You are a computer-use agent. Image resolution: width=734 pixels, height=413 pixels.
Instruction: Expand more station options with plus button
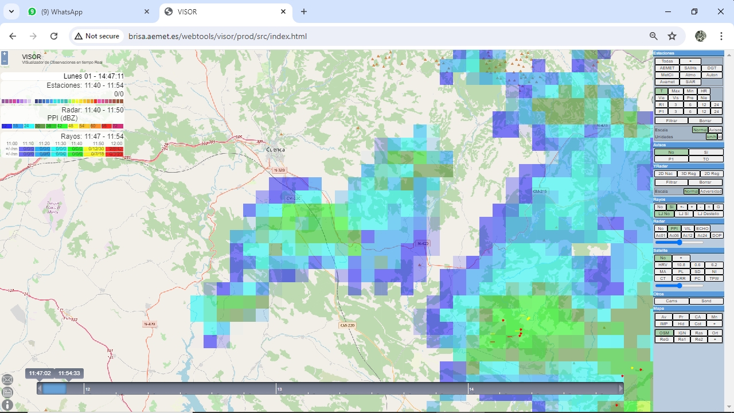[x=690, y=61]
